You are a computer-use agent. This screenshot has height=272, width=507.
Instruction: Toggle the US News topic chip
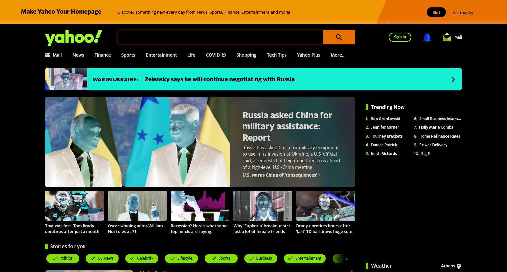pyautogui.click(x=102, y=258)
